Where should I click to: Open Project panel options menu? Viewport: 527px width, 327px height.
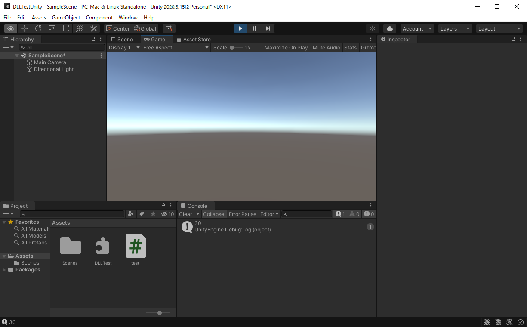click(x=172, y=205)
